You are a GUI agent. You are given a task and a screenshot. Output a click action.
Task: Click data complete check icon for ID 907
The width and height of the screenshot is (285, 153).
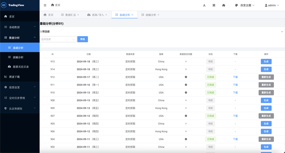(186, 116)
